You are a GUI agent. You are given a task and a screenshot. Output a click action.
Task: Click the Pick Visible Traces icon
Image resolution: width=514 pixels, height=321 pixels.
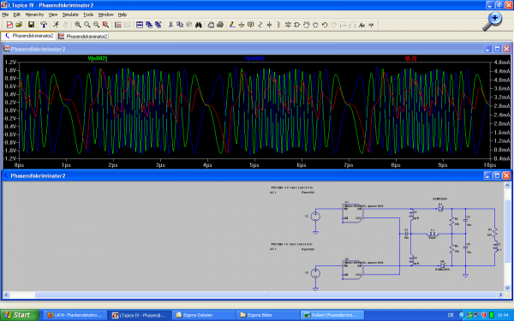117,25
